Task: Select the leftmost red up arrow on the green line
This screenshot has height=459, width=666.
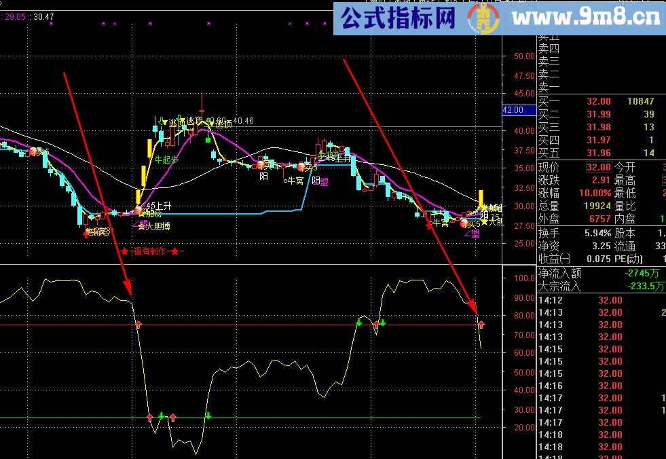Action: [149, 418]
